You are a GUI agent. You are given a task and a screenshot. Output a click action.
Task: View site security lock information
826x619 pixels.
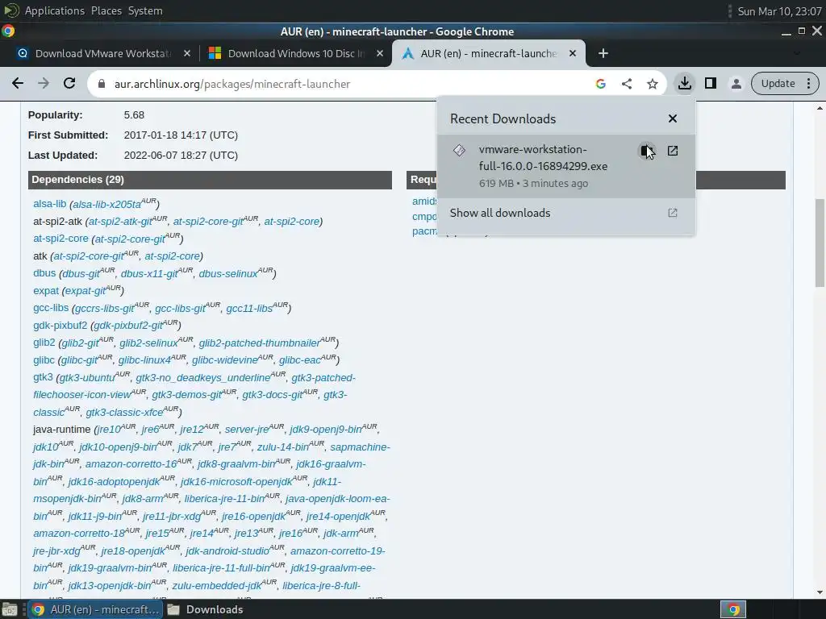coord(102,84)
